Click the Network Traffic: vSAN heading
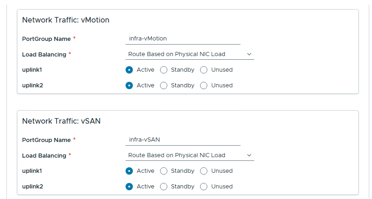 pos(61,121)
